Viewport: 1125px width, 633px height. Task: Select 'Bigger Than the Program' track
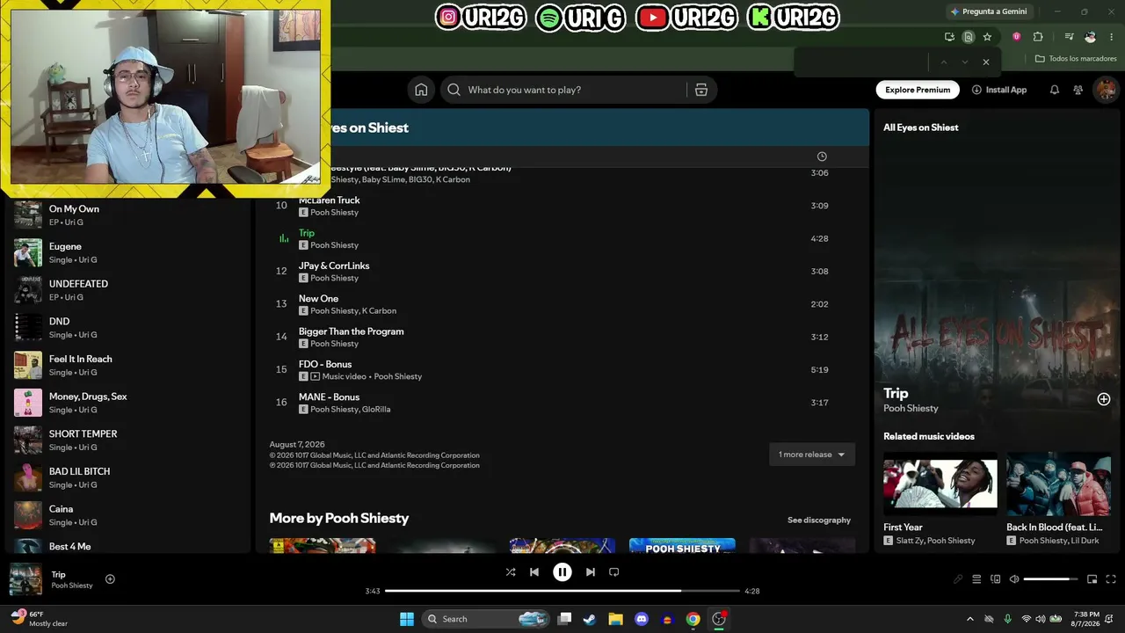coord(352,331)
